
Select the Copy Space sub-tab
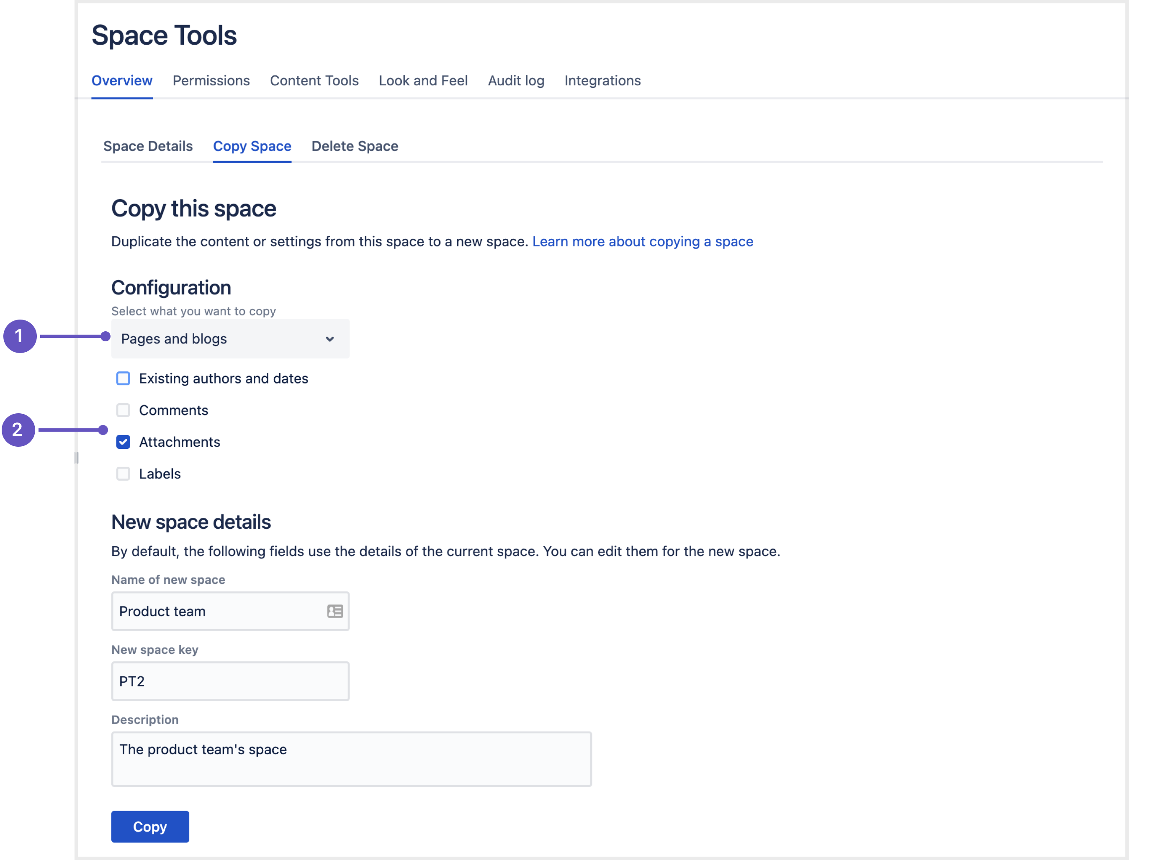click(x=252, y=146)
